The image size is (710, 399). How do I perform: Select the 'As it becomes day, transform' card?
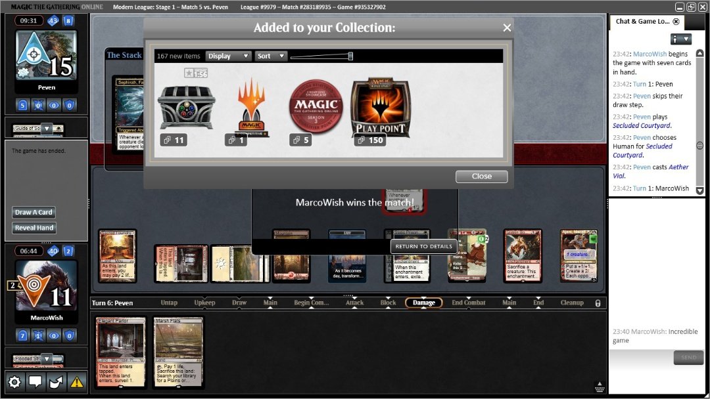coord(347,256)
